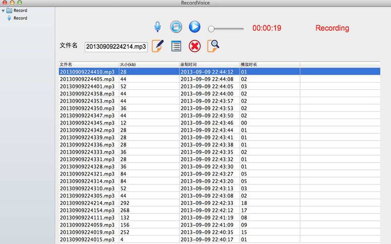Select row 20130909224339.mp3
391x244 pixels.
pos(219,137)
